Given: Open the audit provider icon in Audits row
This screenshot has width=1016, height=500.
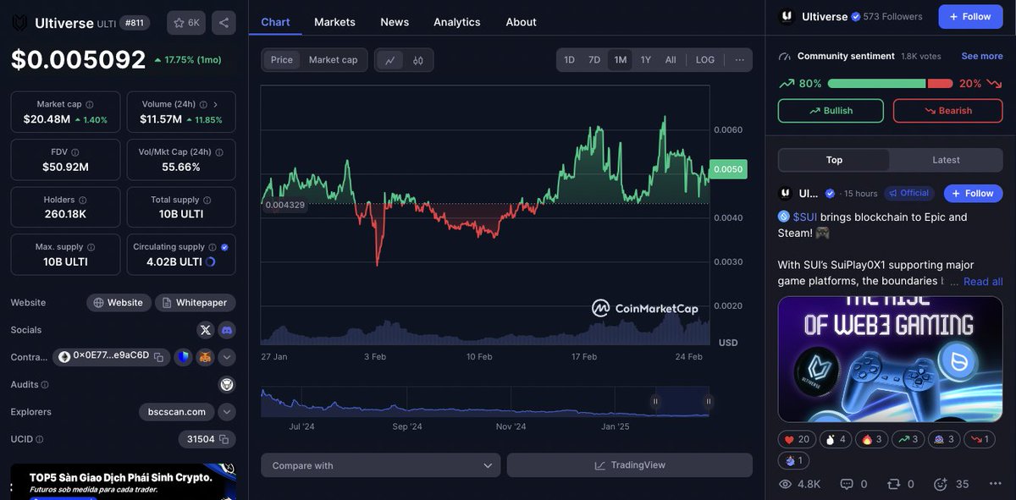Looking at the screenshot, I should pyautogui.click(x=226, y=384).
